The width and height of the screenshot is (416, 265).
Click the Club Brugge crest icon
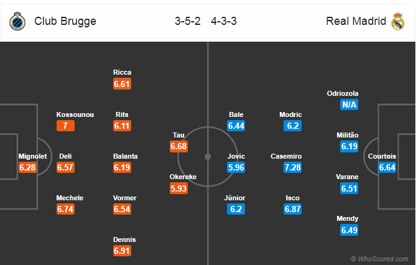[x=17, y=21]
